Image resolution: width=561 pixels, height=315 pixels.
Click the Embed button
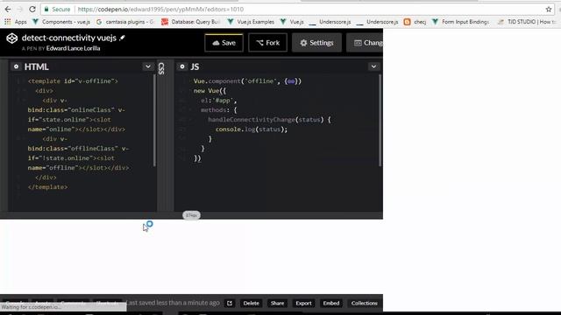coord(331,304)
